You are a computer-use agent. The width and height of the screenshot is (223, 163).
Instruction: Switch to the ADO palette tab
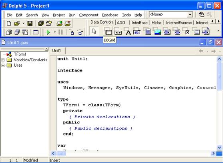(121, 22)
